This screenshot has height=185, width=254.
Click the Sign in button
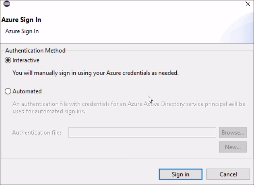click(x=181, y=175)
